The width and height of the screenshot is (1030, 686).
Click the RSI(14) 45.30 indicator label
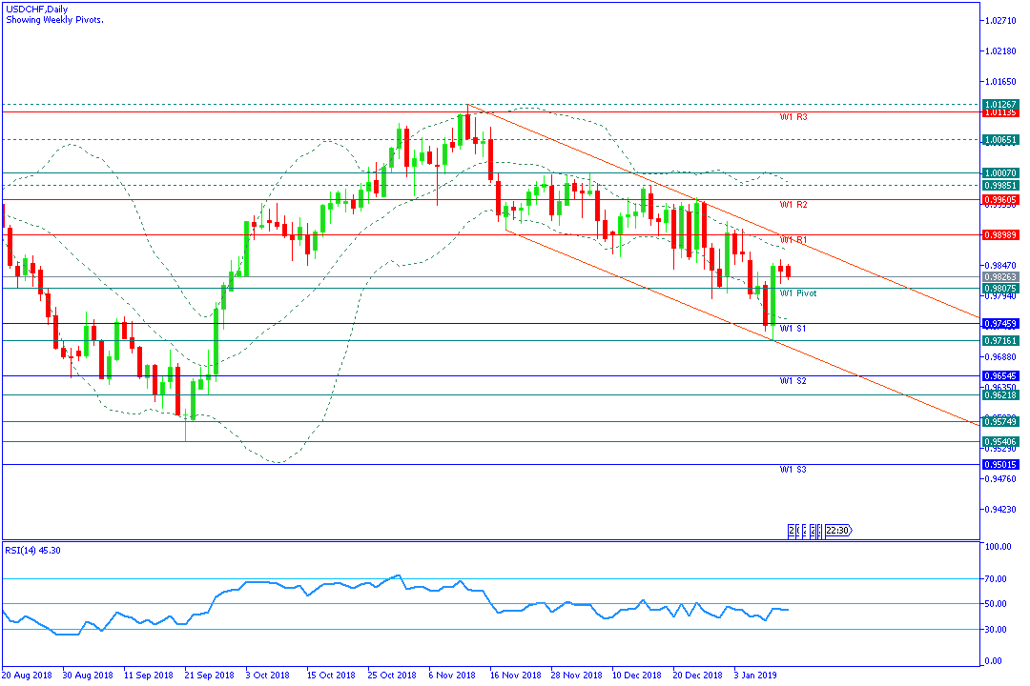[x=32, y=550]
